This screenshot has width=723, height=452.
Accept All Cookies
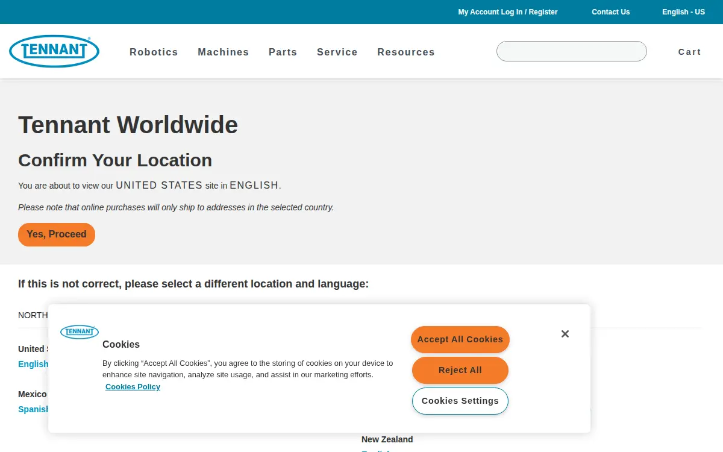pos(460,339)
